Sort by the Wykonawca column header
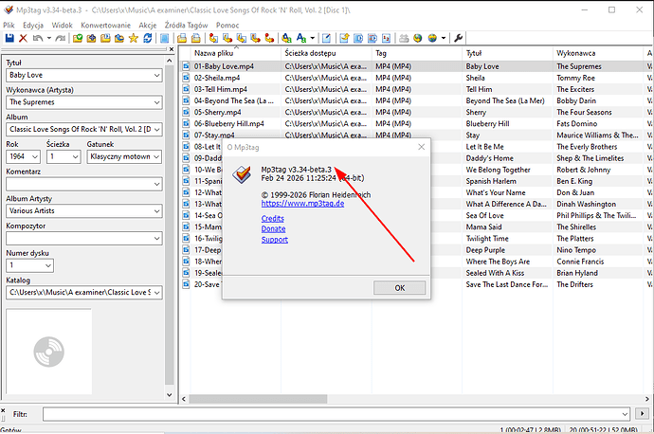Image resolution: width=654 pixels, height=434 pixels. pyautogui.click(x=598, y=53)
